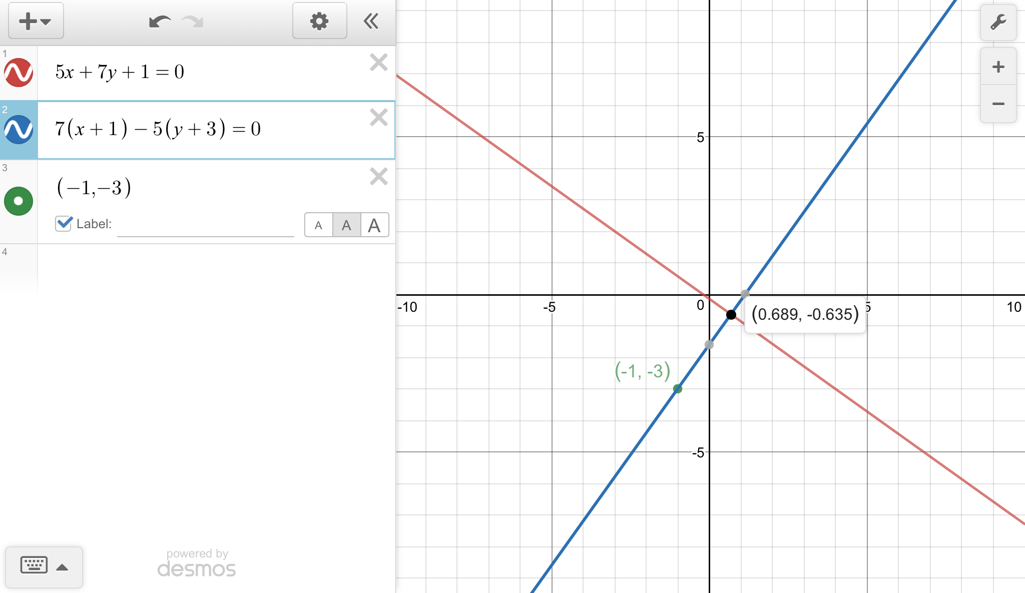Open graph settings wrench icon
The image size is (1025, 593).
(x=998, y=23)
